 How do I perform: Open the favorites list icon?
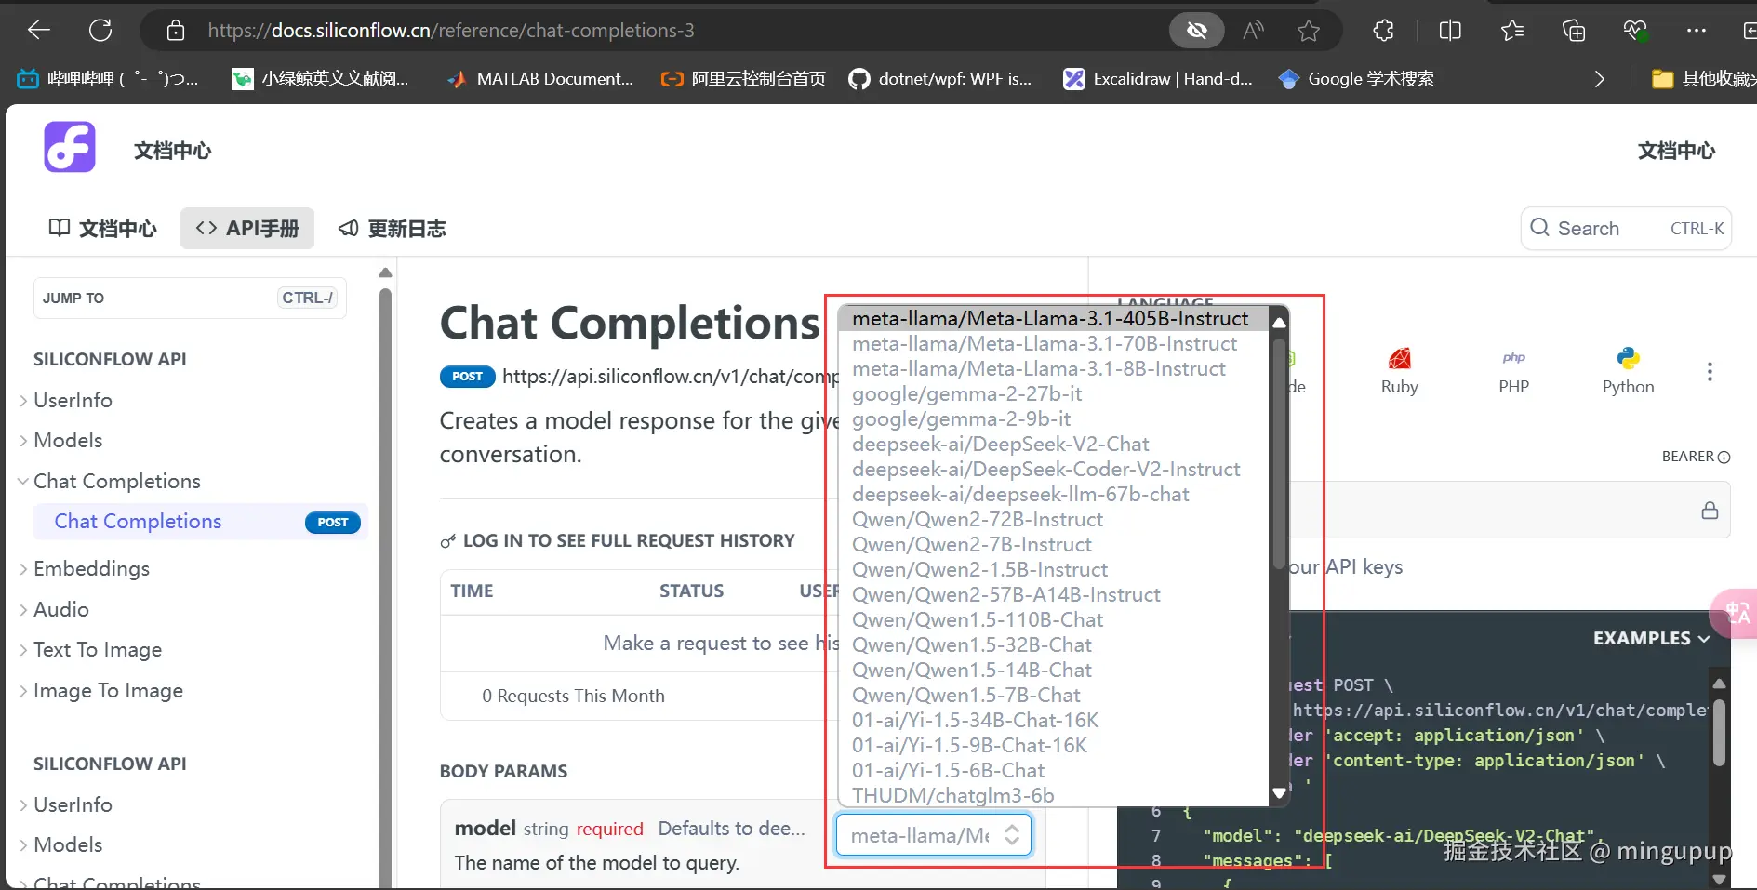click(1512, 31)
